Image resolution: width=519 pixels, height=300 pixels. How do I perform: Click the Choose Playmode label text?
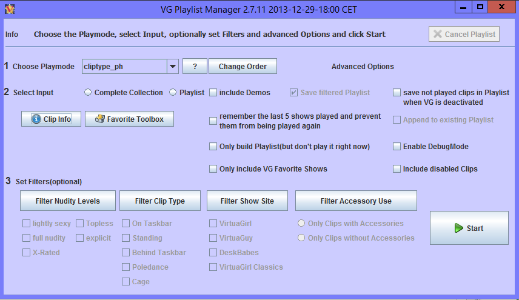pyautogui.click(x=44, y=67)
